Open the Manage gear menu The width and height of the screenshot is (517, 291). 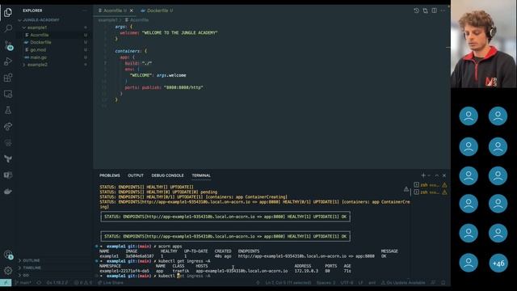click(x=8, y=271)
